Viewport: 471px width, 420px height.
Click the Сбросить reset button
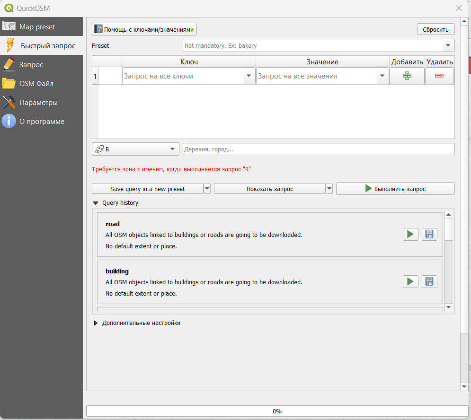coord(435,29)
